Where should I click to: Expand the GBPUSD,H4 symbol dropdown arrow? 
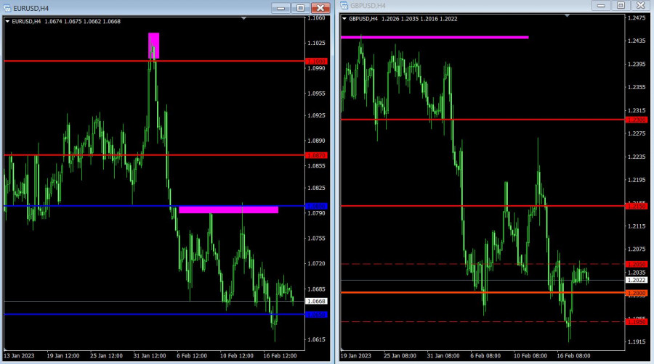point(344,19)
